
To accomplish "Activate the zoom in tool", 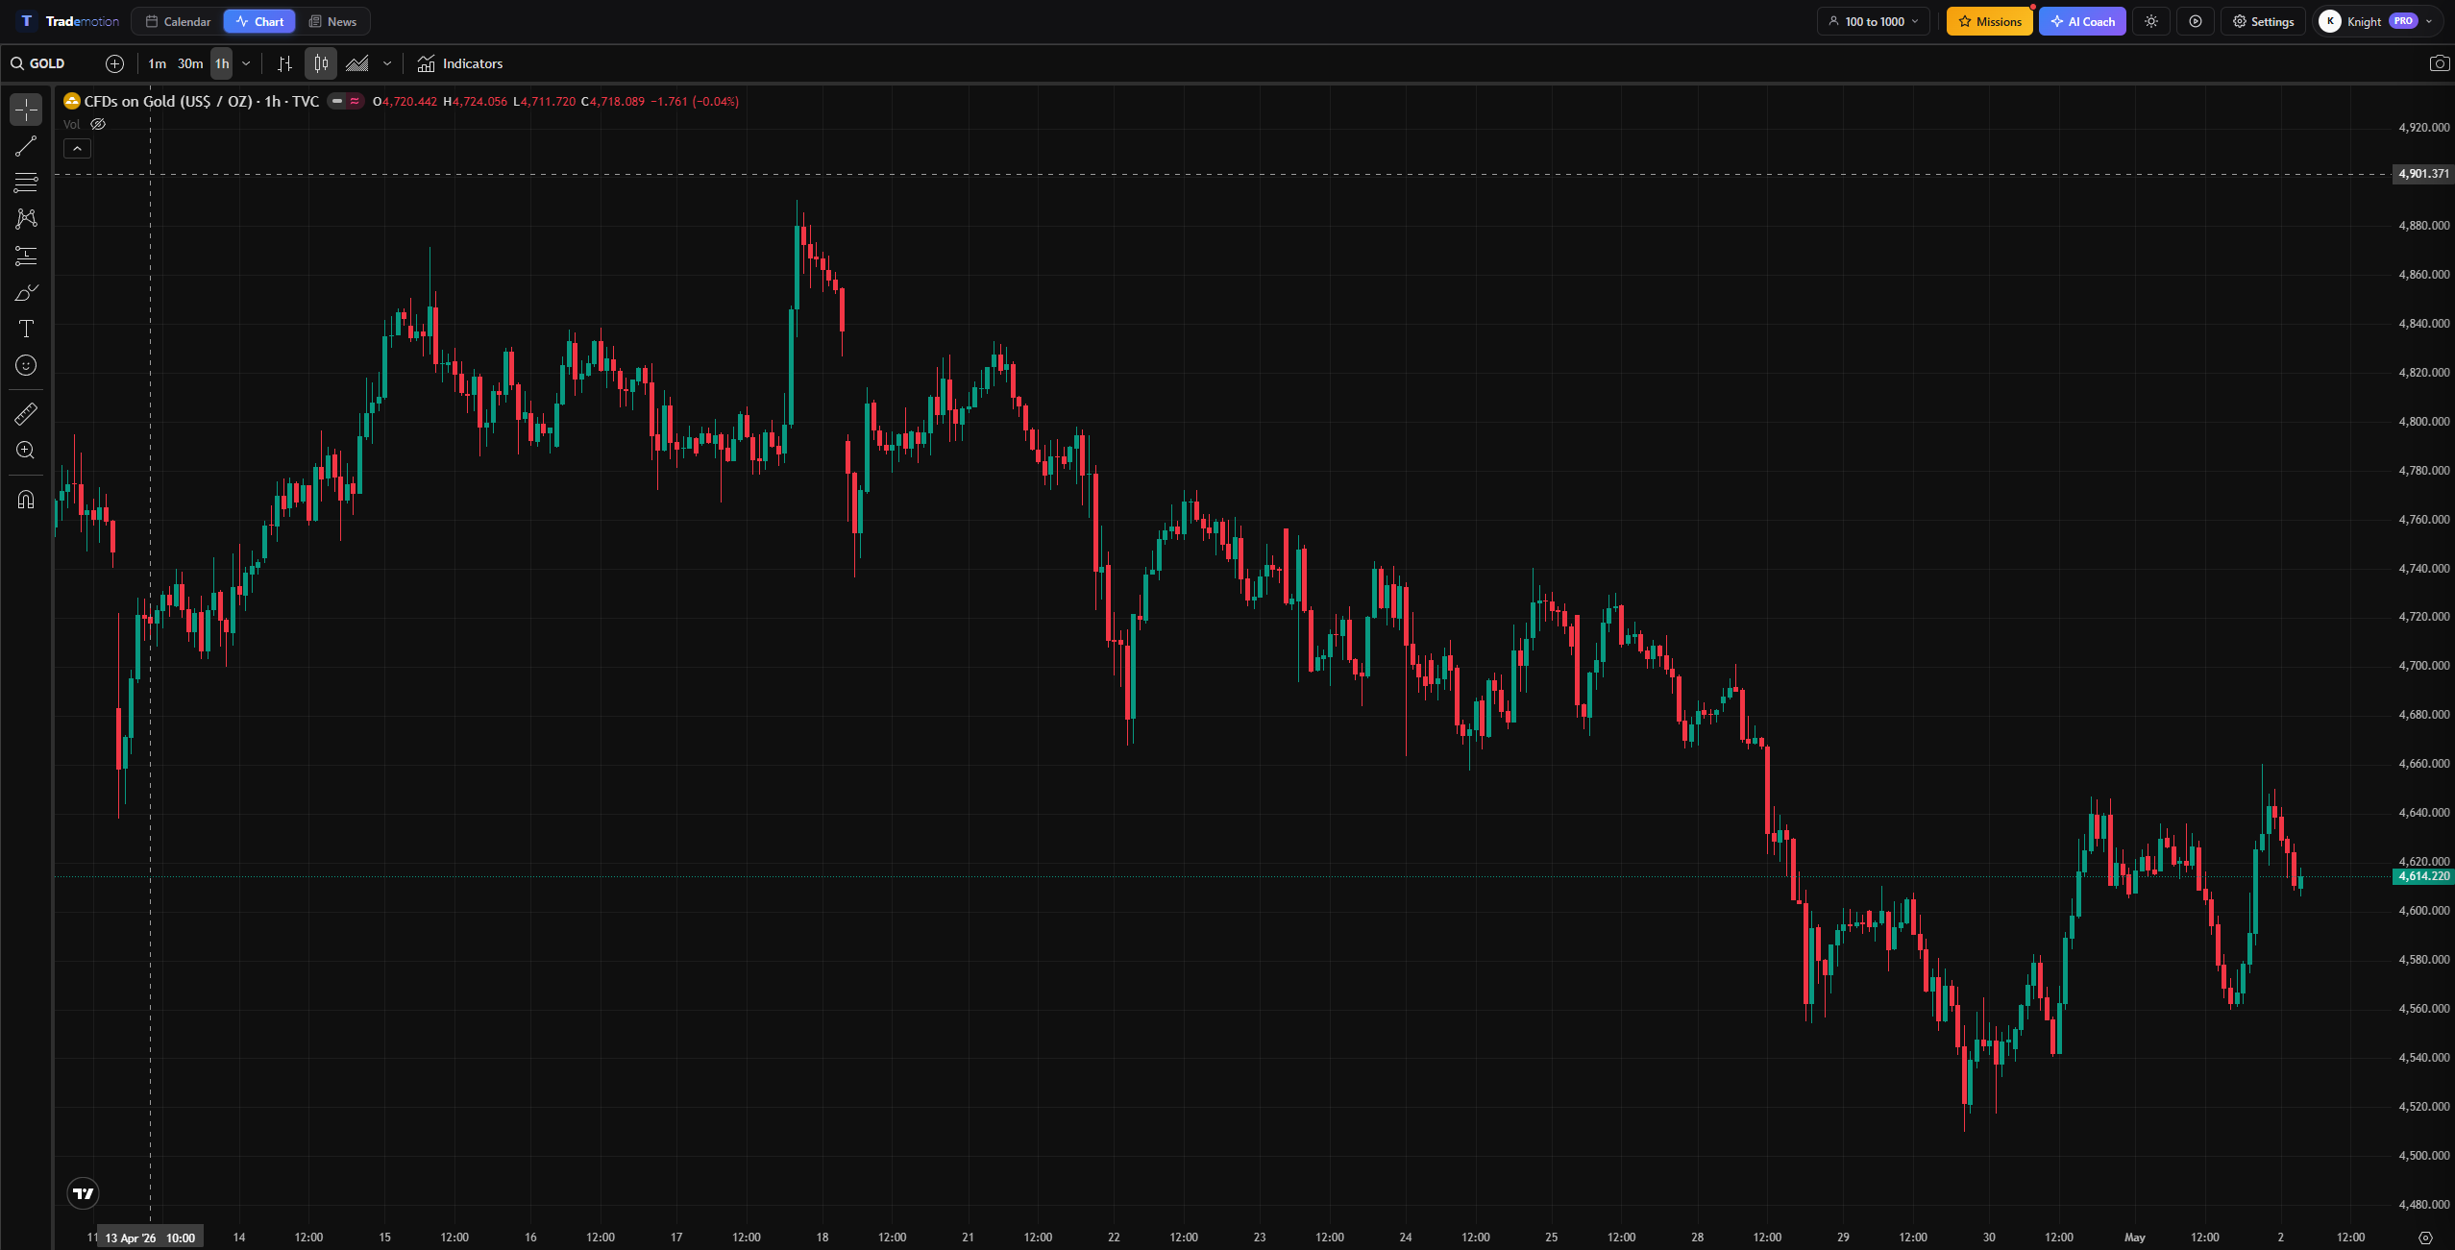I will point(26,451).
